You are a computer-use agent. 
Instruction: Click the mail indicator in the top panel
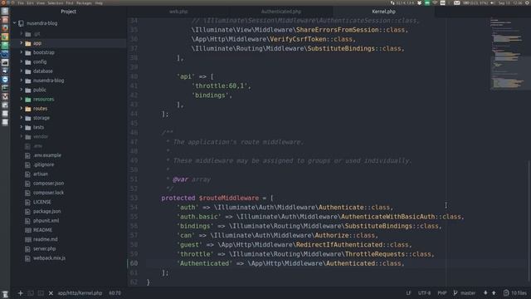click(x=457, y=2)
